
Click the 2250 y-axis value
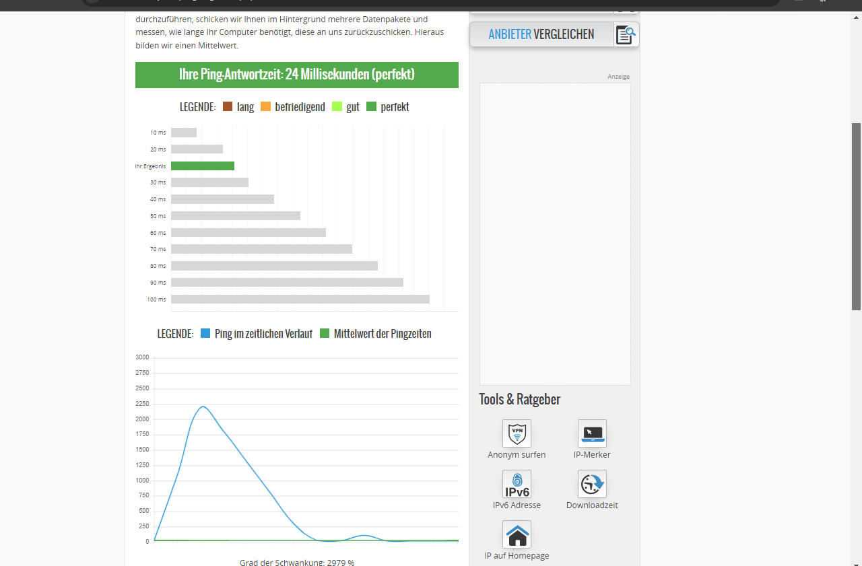point(142,404)
